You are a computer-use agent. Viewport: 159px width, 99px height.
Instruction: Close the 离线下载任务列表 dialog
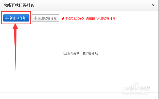click(153, 5)
